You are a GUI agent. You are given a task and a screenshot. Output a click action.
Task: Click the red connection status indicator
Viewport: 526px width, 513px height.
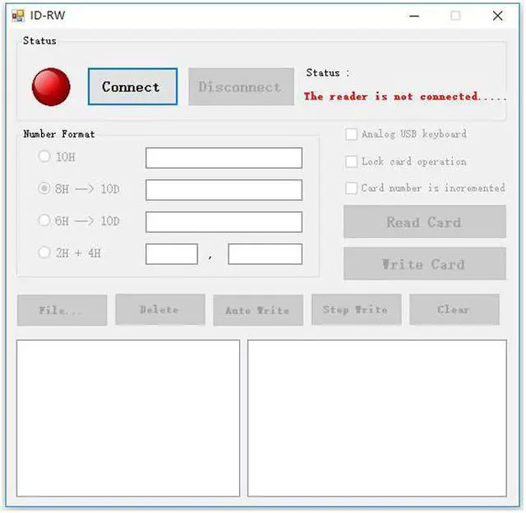[x=51, y=87]
